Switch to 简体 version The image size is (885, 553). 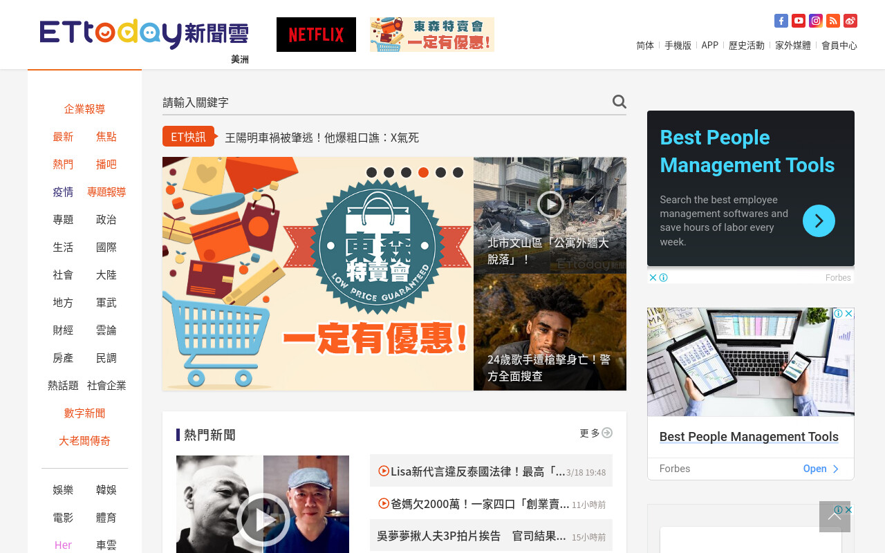pyautogui.click(x=645, y=45)
